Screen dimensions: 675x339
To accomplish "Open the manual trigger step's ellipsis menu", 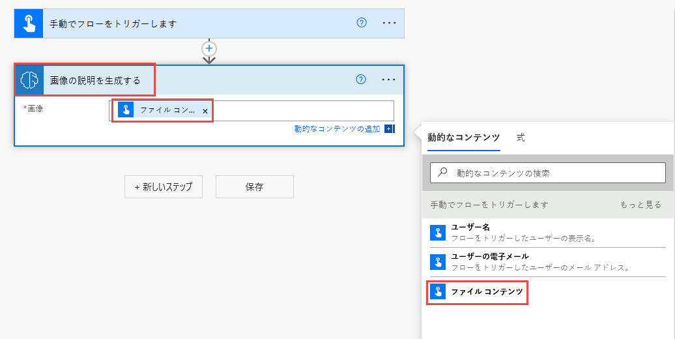I will tap(389, 23).
